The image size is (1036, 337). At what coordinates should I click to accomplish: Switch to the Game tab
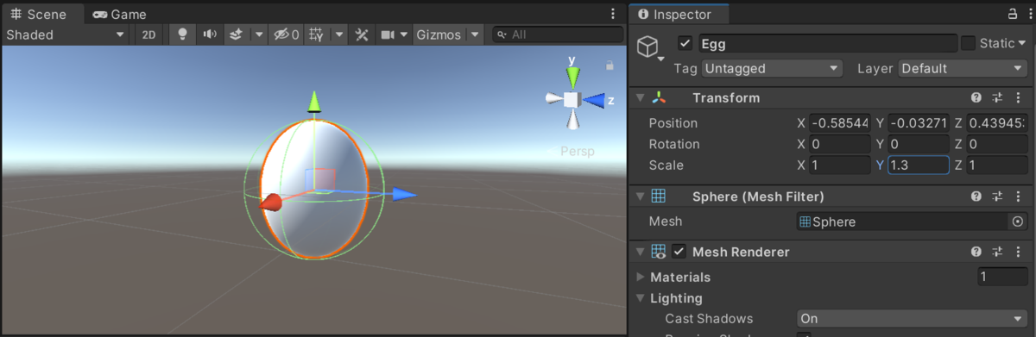pos(119,14)
